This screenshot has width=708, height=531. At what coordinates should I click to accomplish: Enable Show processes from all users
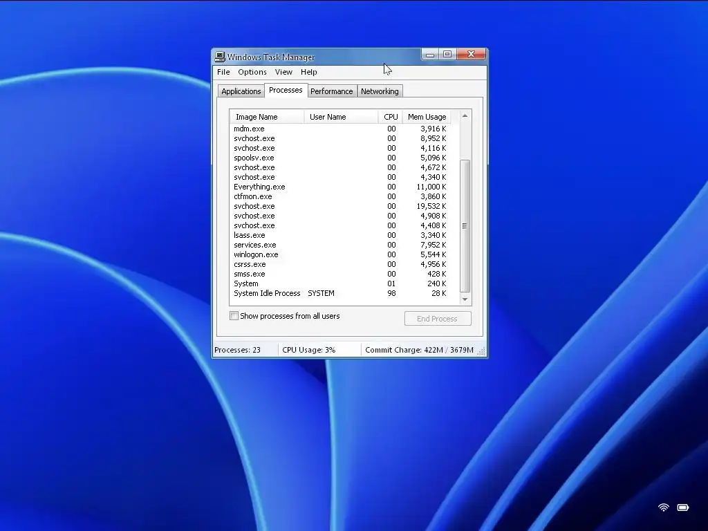[x=234, y=315]
